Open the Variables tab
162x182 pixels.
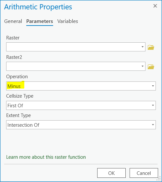(68, 21)
